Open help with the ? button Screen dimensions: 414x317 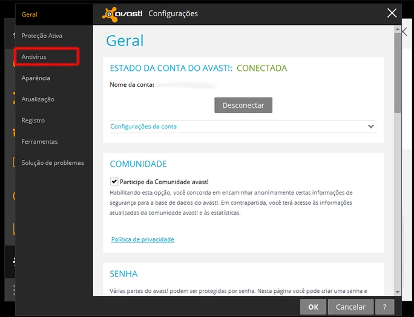click(x=384, y=307)
